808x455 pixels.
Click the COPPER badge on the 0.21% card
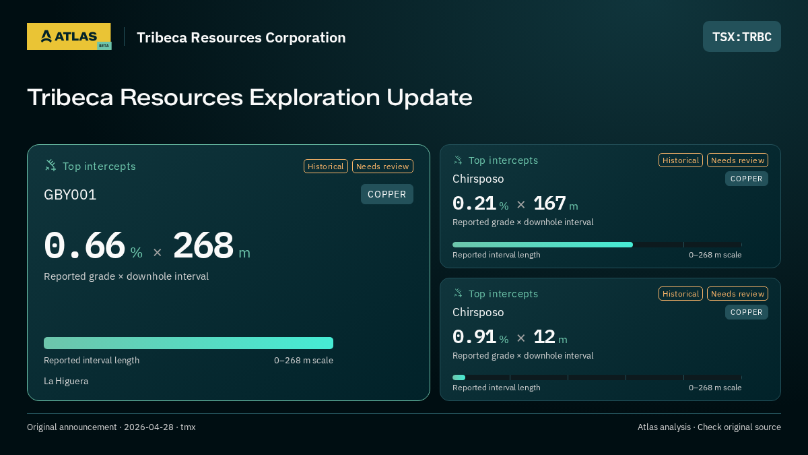click(747, 179)
